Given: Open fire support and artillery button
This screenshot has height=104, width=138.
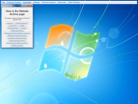Looking at the screenshot, I should point(17,43).
